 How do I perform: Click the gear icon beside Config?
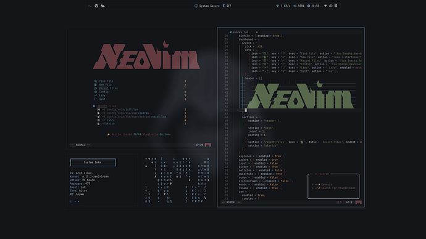pos(96,92)
